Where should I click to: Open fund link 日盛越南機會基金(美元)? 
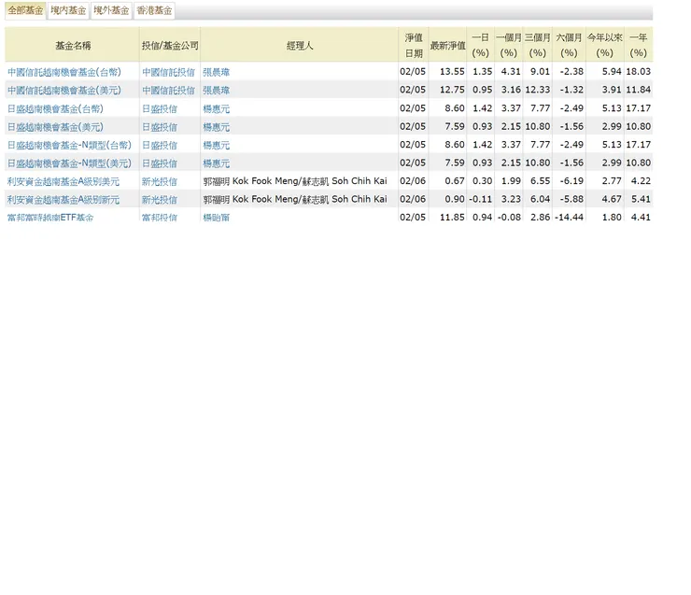pos(55,127)
